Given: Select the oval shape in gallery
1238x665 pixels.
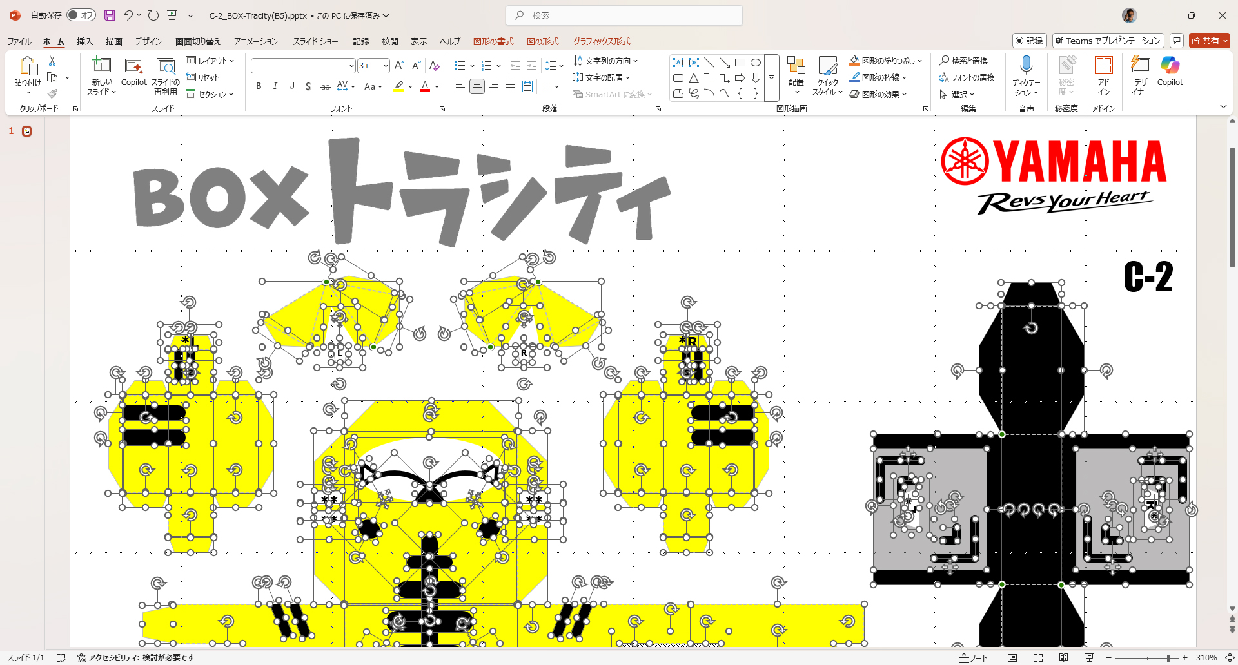Looking at the screenshot, I should [756, 63].
